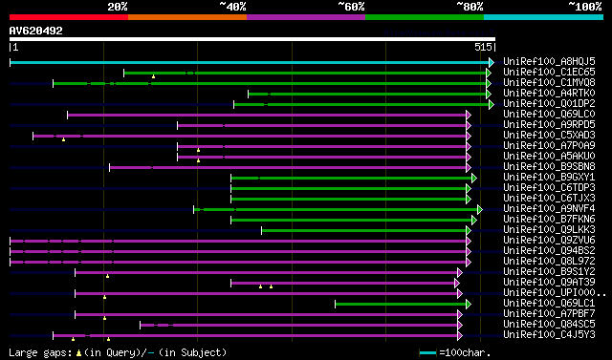Click the purple arrowhead of the Q84SC5 alignment
612x360 pixels.
point(460,325)
